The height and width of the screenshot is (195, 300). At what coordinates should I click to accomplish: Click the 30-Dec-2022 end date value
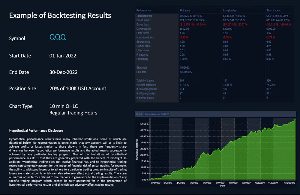[x=63, y=72]
